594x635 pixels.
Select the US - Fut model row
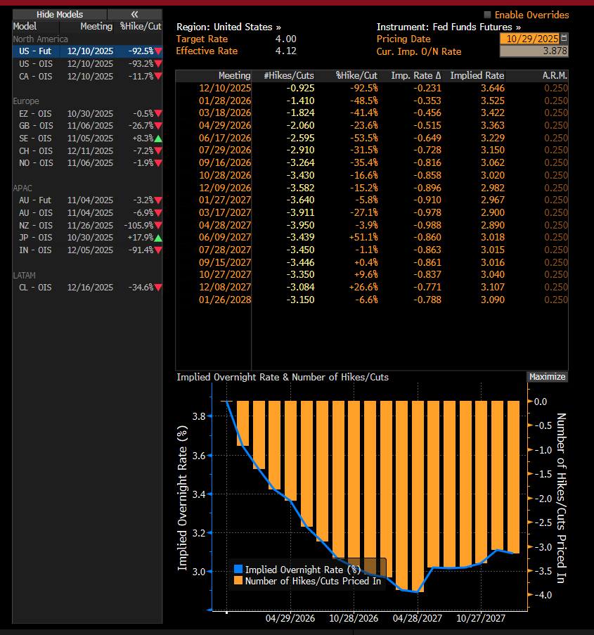(x=87, y=51)
